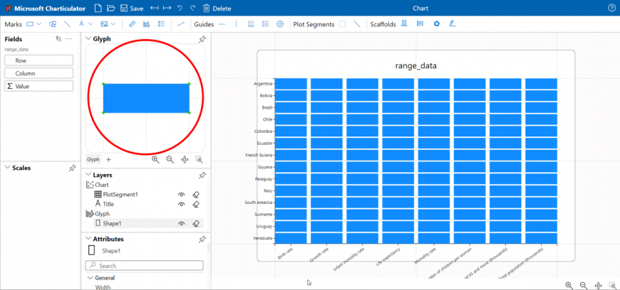Screen dimensions: 620x290
Task: Zoom out on the glyph editor
Action: click(170, 159)
